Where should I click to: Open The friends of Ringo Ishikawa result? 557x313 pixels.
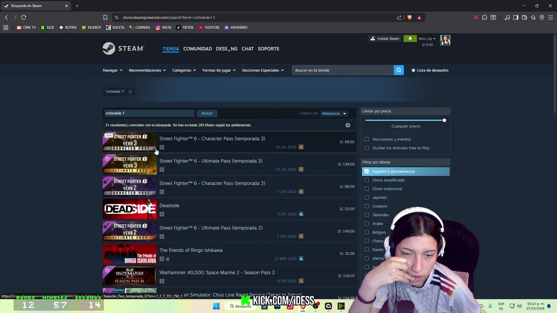tap(229, 254)
